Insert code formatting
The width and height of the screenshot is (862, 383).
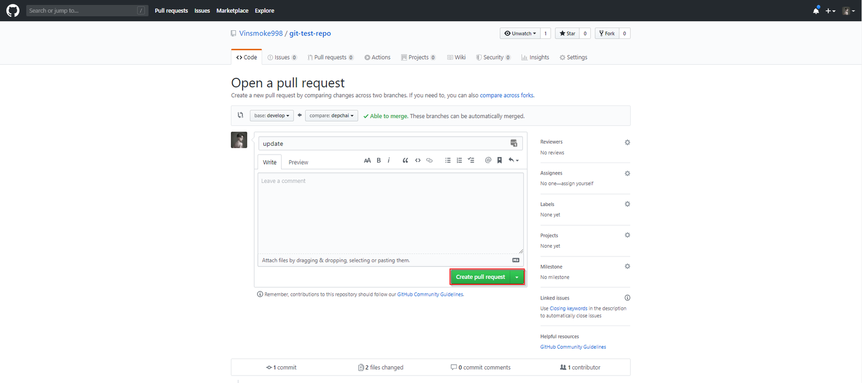(x=418, y=160)
